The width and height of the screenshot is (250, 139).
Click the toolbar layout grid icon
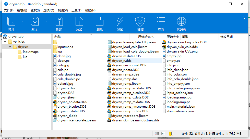[x=243, y=18]
